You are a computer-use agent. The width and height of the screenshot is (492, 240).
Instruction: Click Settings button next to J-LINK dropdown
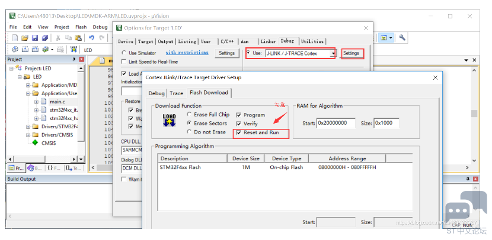point(351,53)
